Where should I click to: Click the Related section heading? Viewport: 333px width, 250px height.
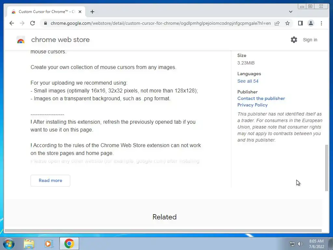tap(165, 217)
